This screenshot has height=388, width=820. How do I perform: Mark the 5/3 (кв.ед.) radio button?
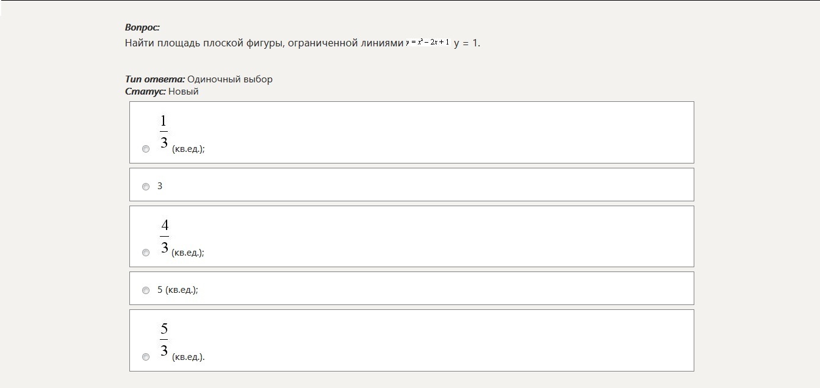(x=146, y=357)
